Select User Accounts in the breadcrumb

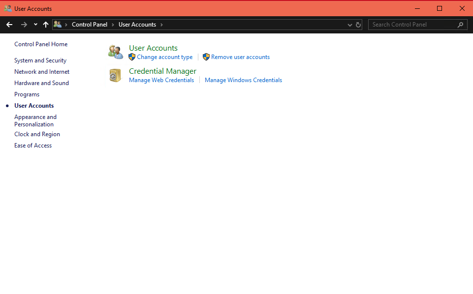point(137,25)
